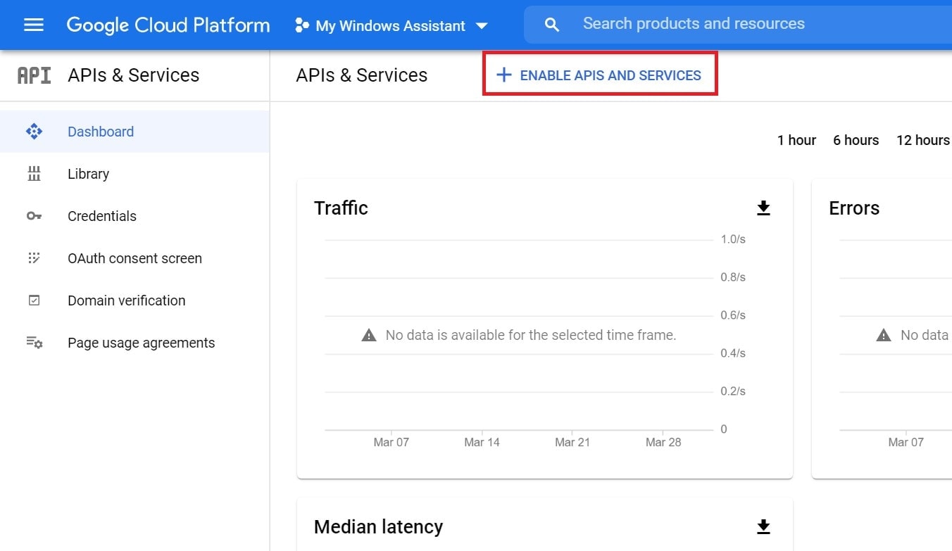Viewport: 952px width, 551px height.
Task: Click the project selector dropdown arrow
Action: coord(482,26)
